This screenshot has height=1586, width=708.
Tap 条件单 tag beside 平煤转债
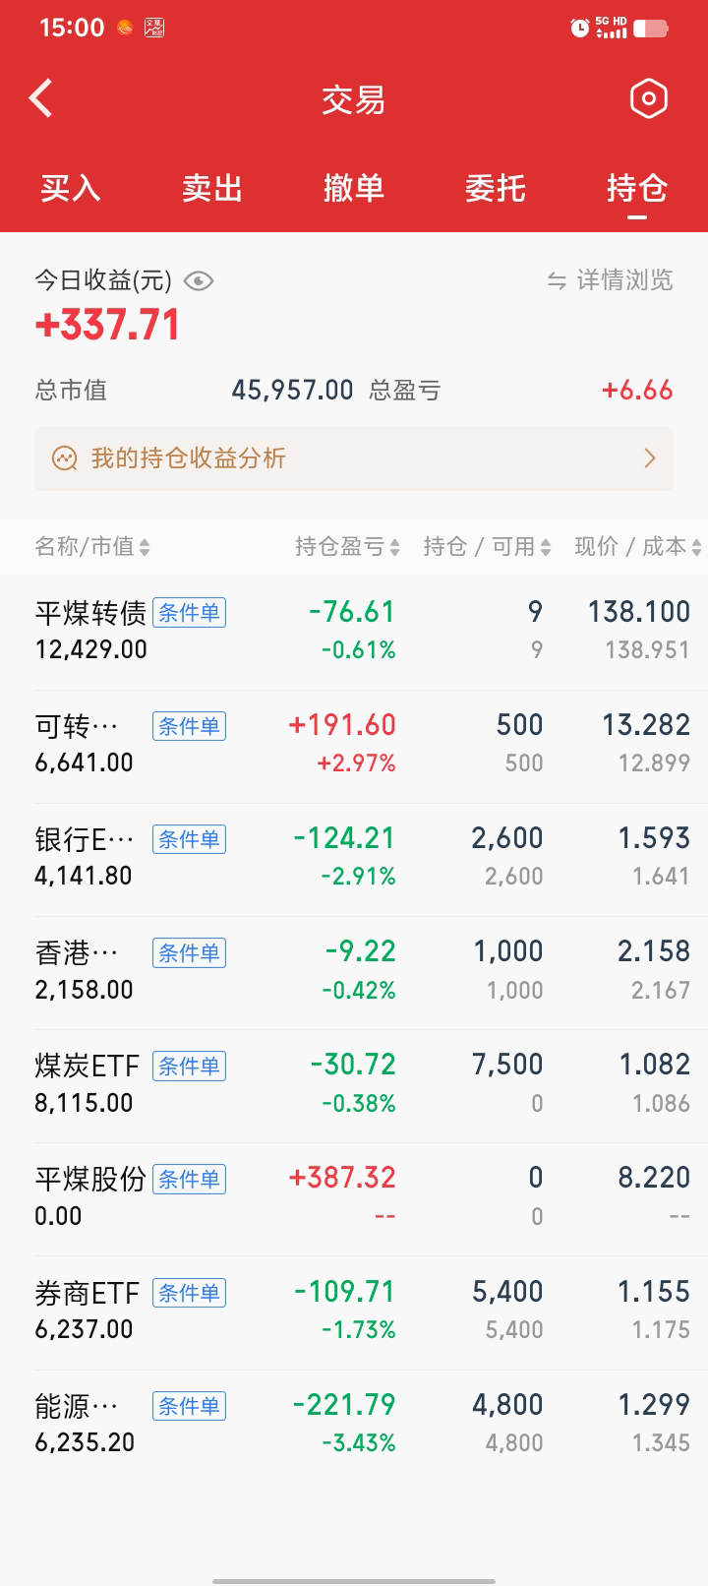[x=189, y=613]
